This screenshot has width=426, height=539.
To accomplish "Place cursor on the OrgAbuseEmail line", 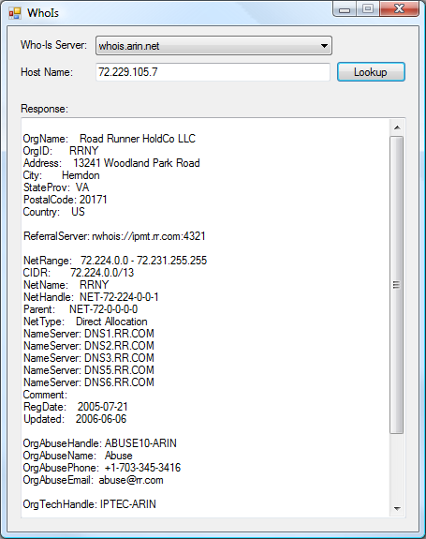I will click(x=93, y=480).
